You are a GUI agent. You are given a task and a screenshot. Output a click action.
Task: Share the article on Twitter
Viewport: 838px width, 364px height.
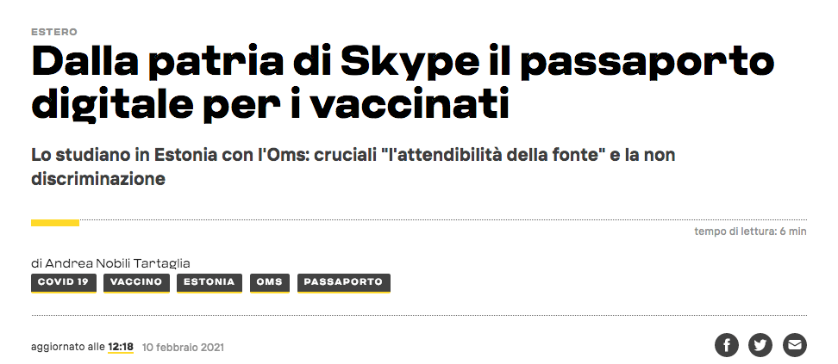[760, 346]
